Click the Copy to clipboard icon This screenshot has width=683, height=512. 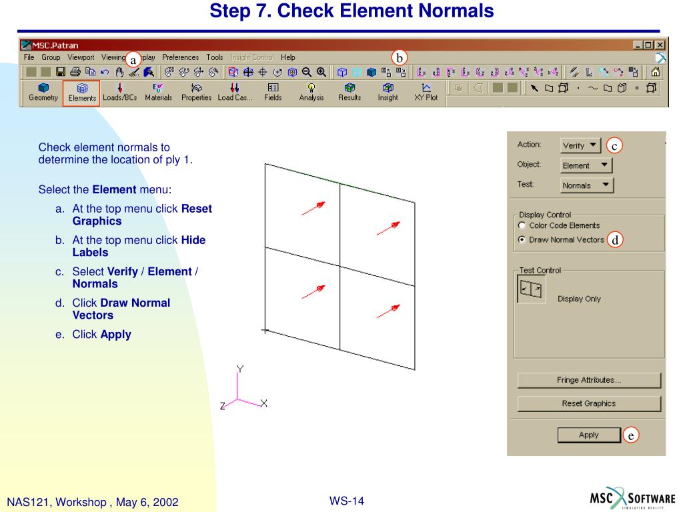90,72
